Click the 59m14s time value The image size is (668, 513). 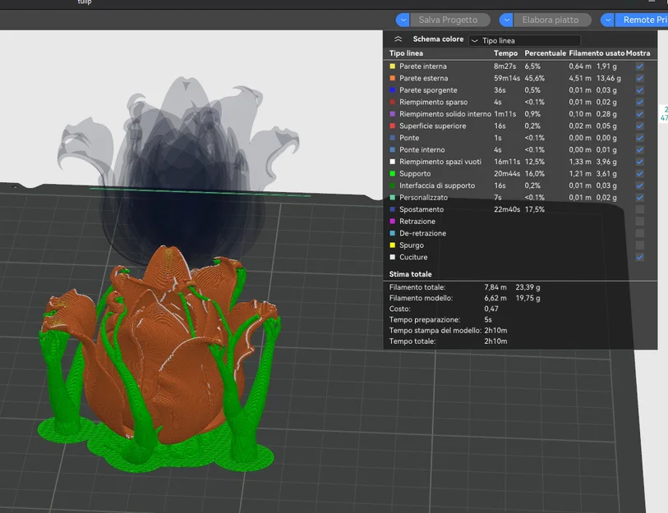(506, 78)
